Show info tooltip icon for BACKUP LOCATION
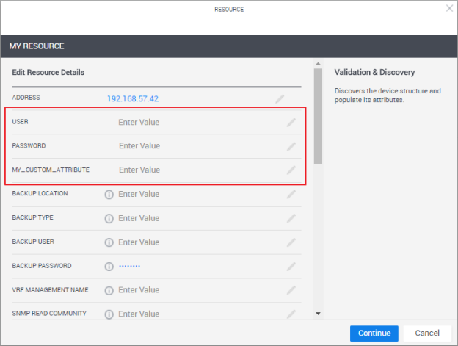The height and width of the screenshot is (346, 458). tap(109, 195)
